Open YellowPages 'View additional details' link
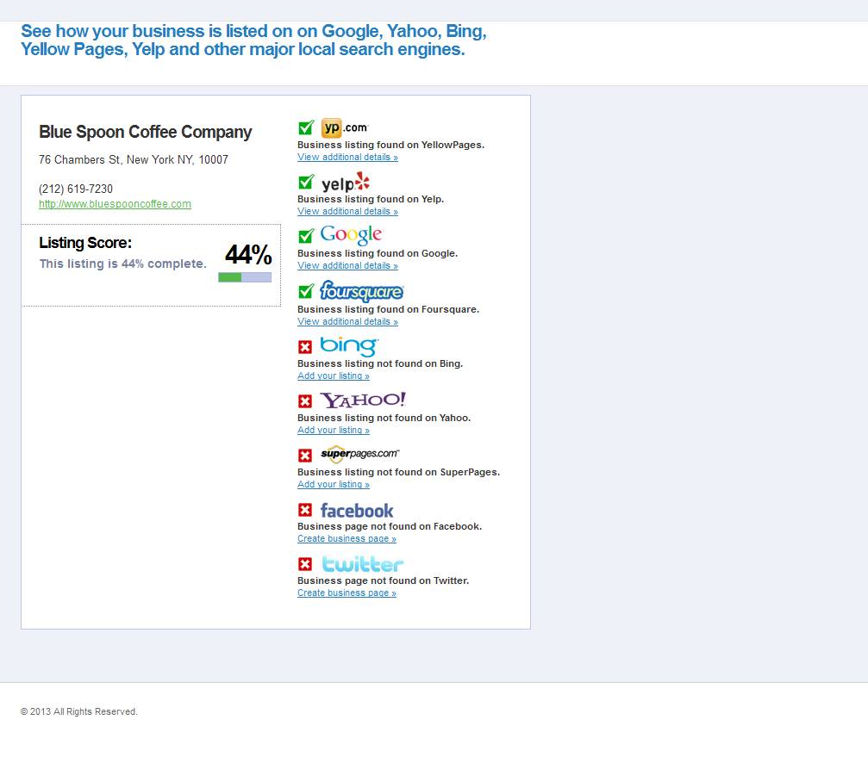The image size is (868, 782). pyautogui.click(x=347, y=157)
